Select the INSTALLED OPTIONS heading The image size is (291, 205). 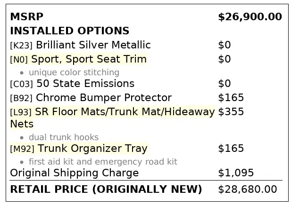pos(70,31)
